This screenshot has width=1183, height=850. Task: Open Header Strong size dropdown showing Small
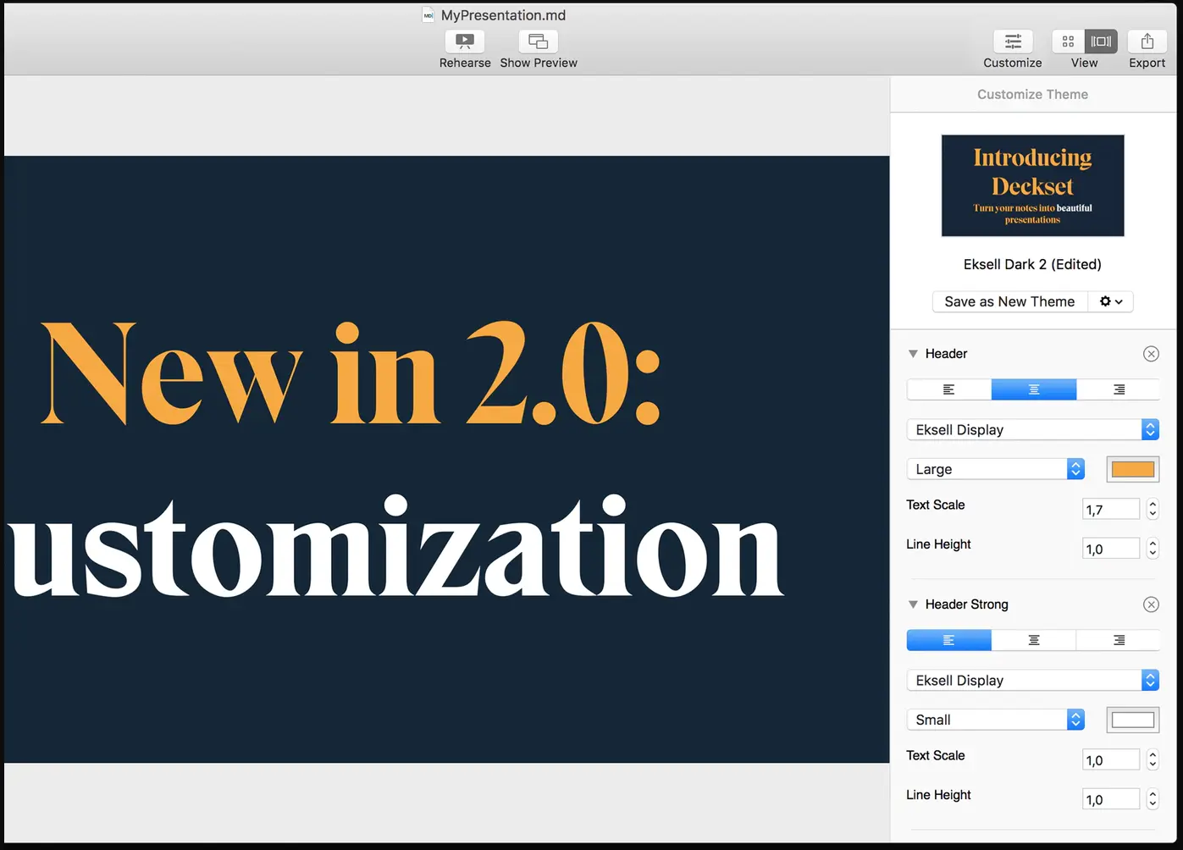[994, 720]
